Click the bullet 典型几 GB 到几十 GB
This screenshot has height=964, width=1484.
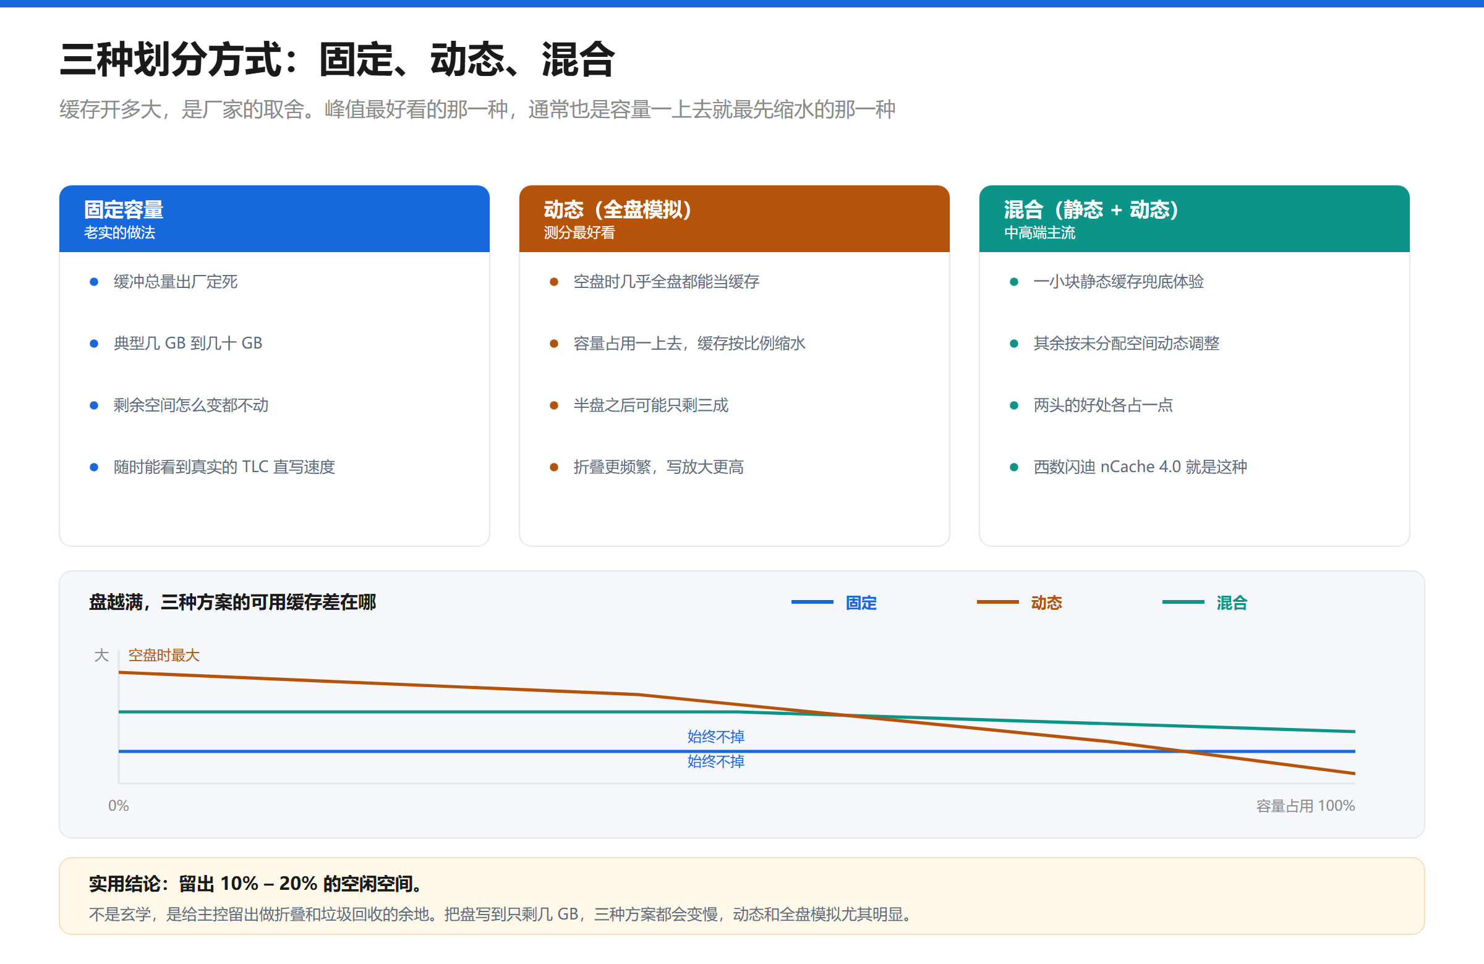[188, 344]
